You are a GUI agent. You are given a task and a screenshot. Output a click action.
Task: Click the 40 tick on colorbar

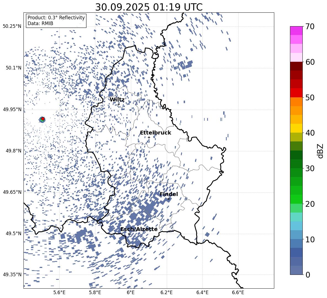tap(310, 133)
